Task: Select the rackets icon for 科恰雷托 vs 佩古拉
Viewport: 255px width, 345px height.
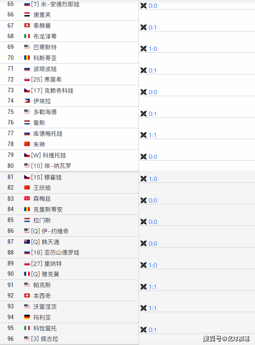Action: pyautogui.click(x=143, y=330)
